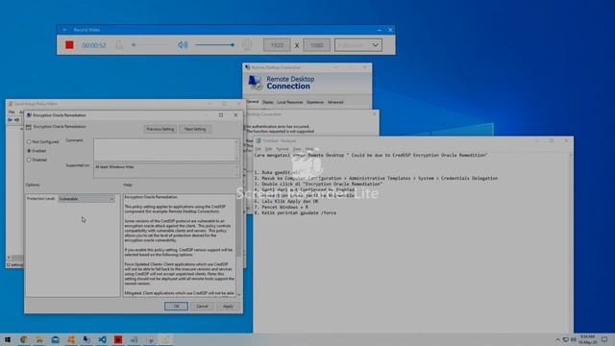
Task: Click the Notepad line 'Lalu Klik Apply dan OK'
Action: (x=286, y=201)
